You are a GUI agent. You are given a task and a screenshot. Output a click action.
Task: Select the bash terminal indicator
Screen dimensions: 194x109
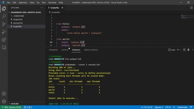[172, 50]
